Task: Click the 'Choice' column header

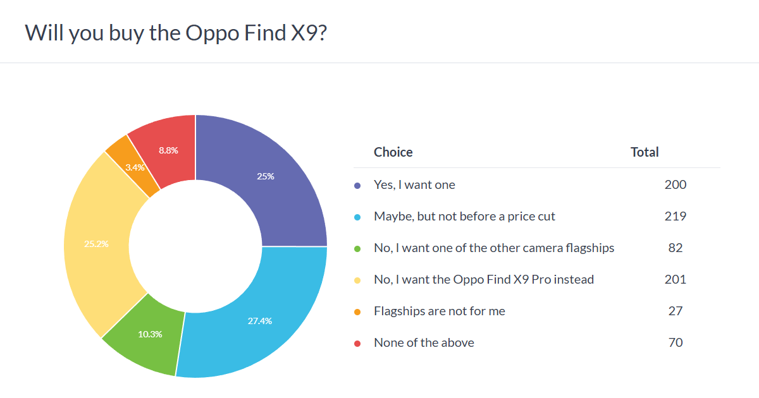Action: [x=393, y=152]
